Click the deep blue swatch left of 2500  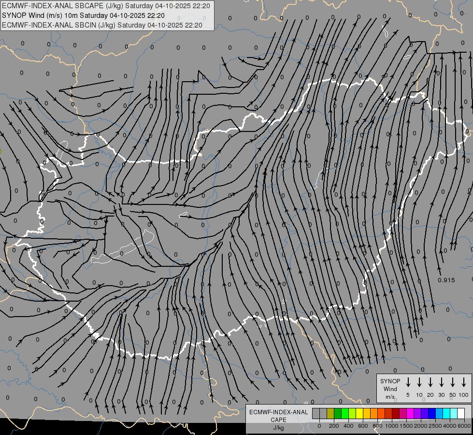pyautogui.click(x=431, y=413)
